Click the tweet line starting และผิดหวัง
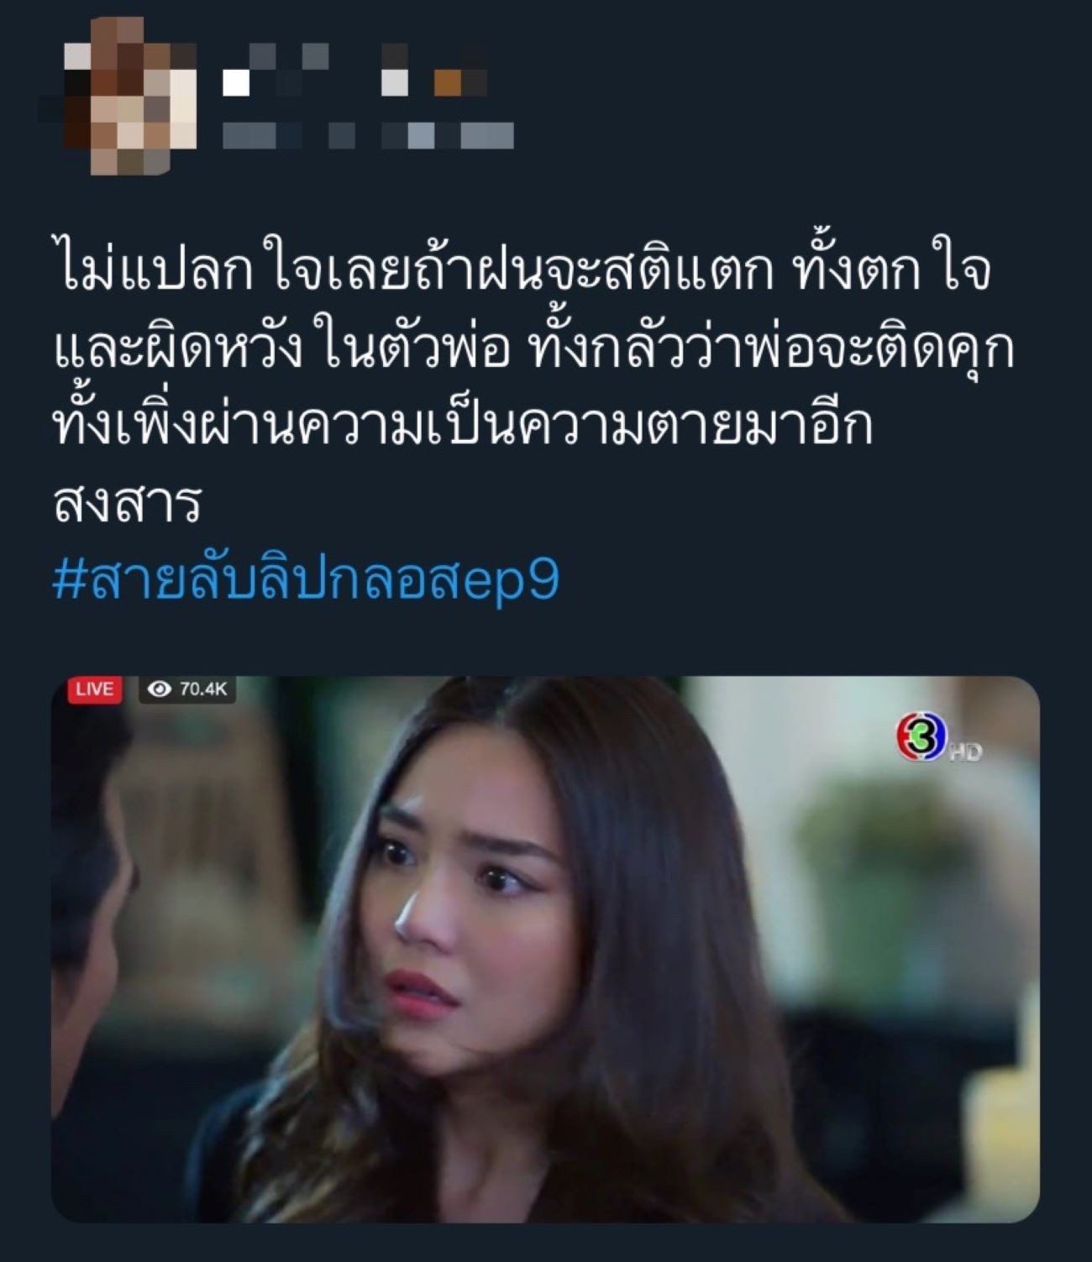Screen dimensions: 1092x1262 pyautogui.click(x=533, y=348)
